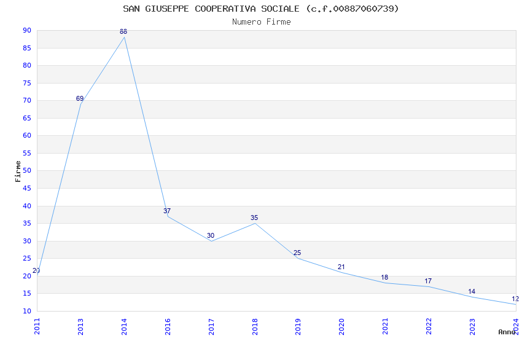Click the y-axis tick label 50
522x338 pixels.
[x=27, y=170]
